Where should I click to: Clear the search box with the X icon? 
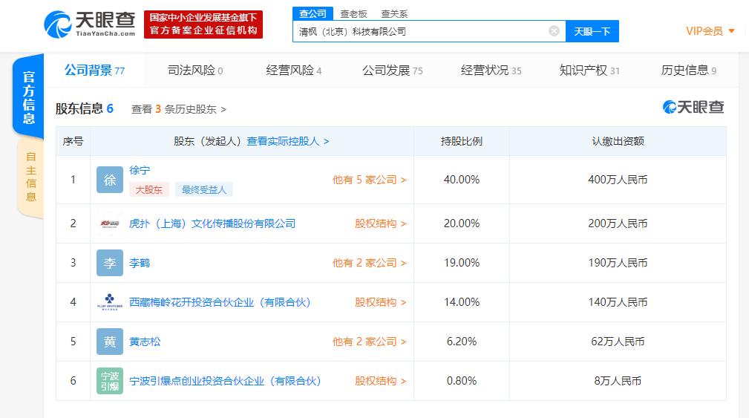[554, 31]
